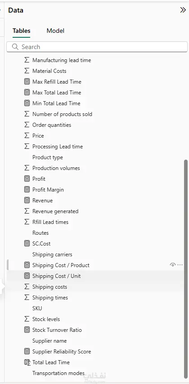Screen dimensions: 189x384
Task: Click the vertical scrollbar in the field list
Action: (186, 269)
